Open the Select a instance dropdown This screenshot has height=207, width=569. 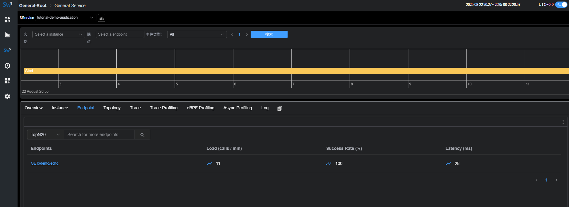tap(59, 34)
